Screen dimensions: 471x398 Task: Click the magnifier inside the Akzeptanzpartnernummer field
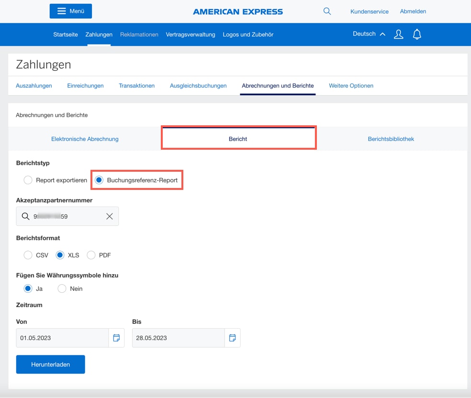click(x=25, y=216)
